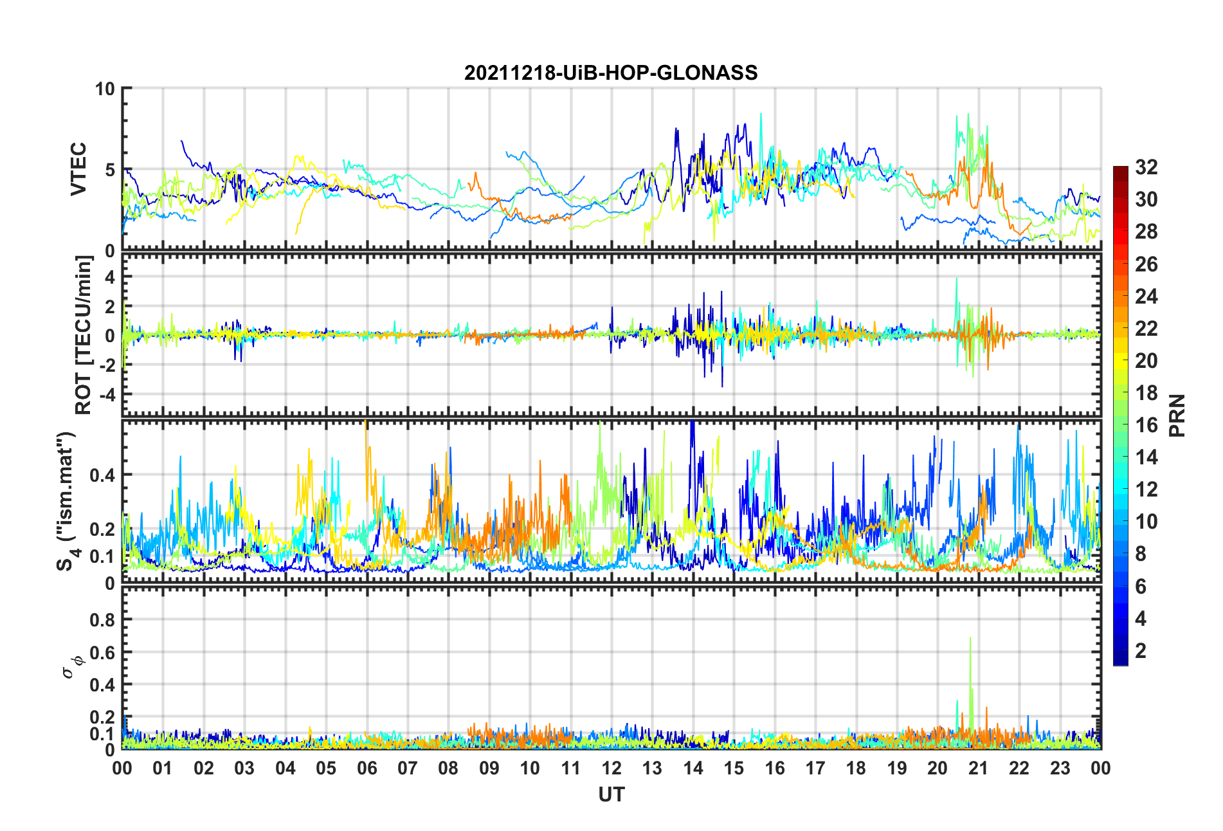The height and width of the screenshot is (831, 1223).
Task: Select the VTEC y-axis label
Action: click(x=78, y=169)
